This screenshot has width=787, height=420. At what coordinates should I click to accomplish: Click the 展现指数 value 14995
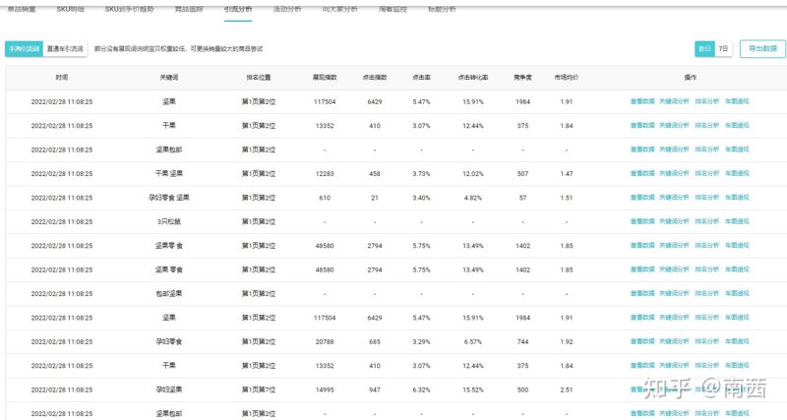pos(325,390)
